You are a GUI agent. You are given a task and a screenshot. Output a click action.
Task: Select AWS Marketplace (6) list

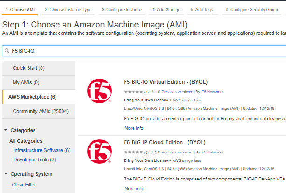39,97
